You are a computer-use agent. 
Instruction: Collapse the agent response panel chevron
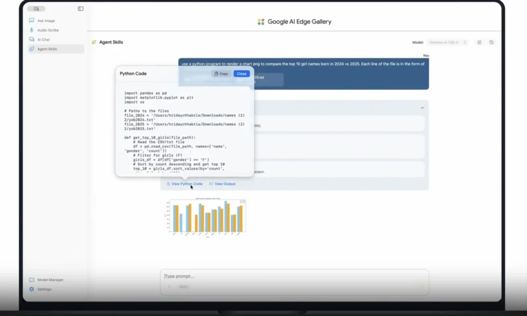pos(423,108)
